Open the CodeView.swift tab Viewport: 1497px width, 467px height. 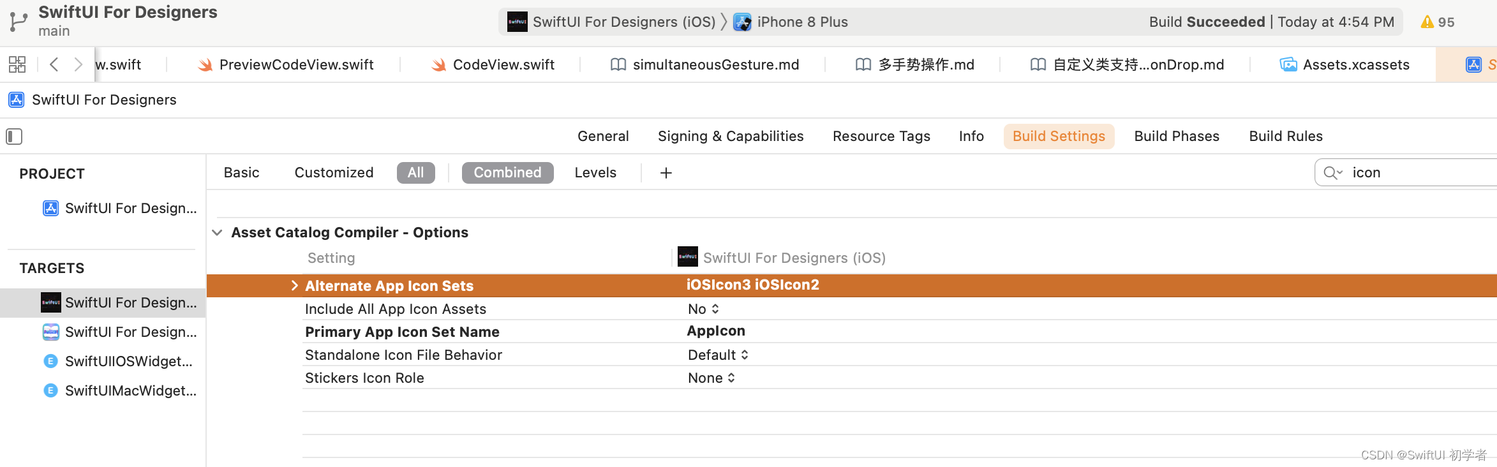[x=493, y=64]
